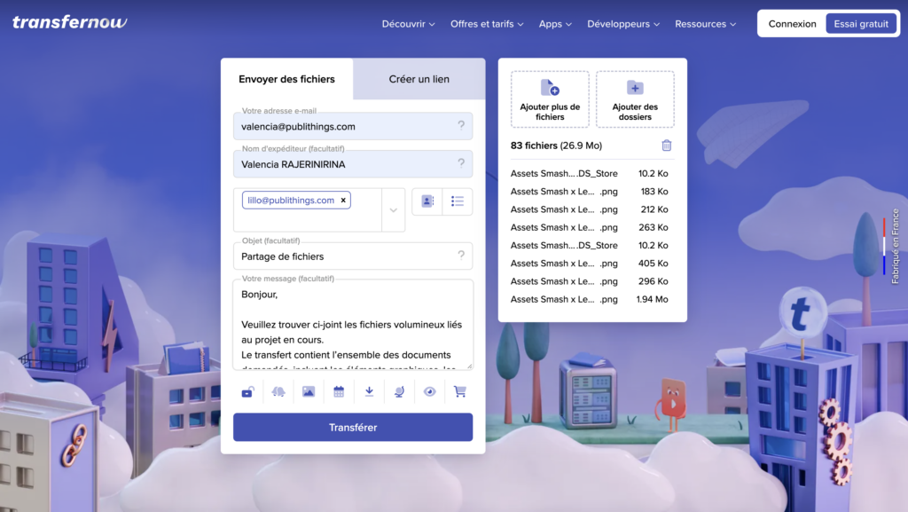This screenshot has width=908, height=512.
Task: Open password protection lock option
Action: (248, 392)
